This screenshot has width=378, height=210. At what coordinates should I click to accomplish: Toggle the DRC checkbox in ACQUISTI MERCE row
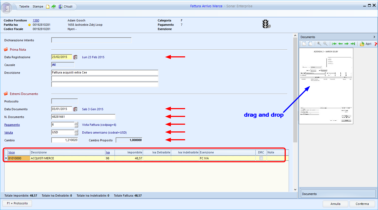click(261, 159)
